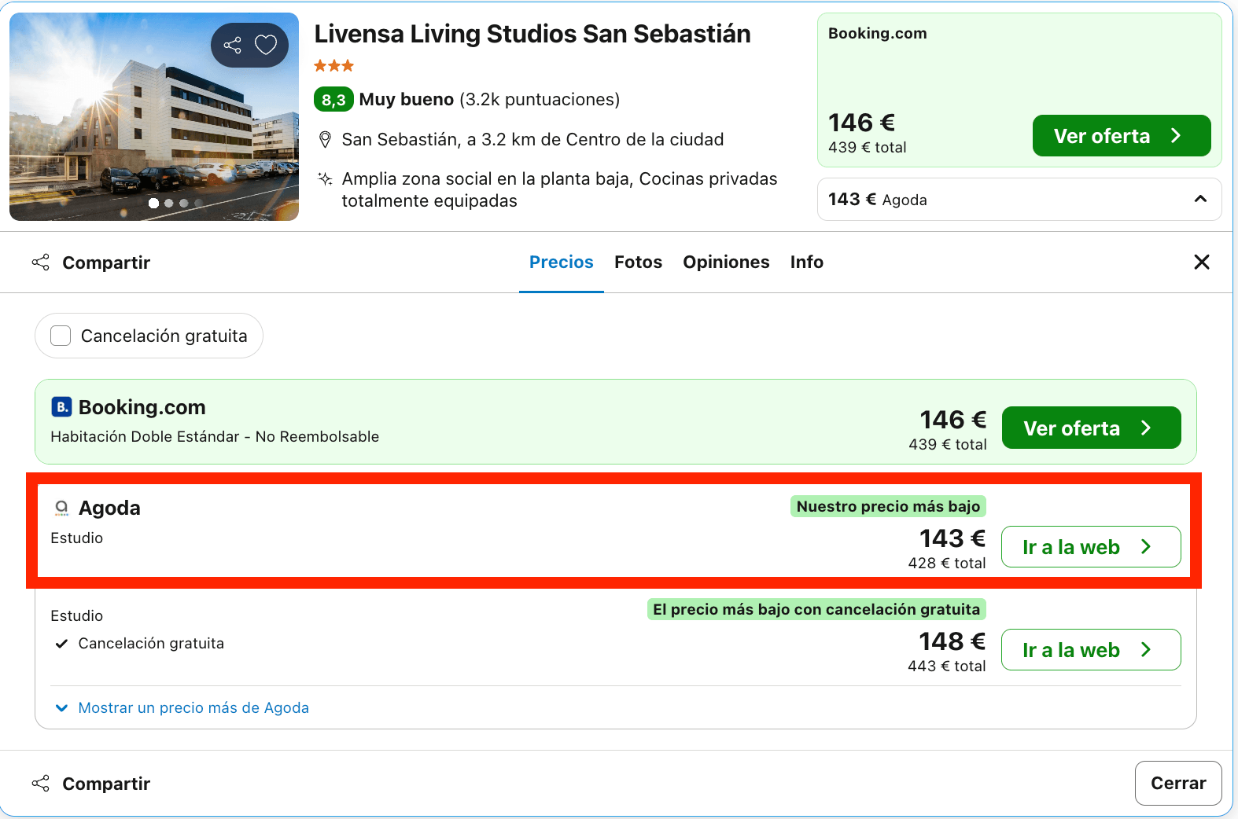The image size is (1238, 819).
Task: Click the top Compartir link
Action: click(x=106, y=263)
